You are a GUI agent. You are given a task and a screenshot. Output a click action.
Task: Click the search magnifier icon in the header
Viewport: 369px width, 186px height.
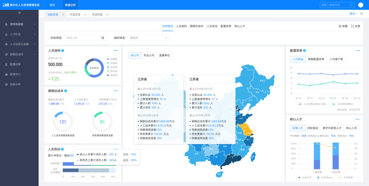[351, 5]
